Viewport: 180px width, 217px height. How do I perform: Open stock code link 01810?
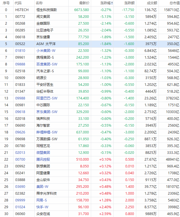[20, 51]
